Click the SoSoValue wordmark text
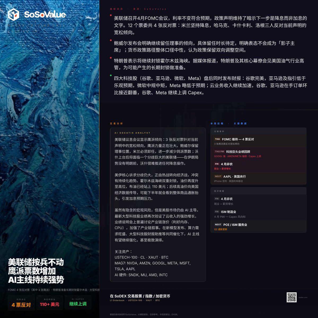This screenshot has width=318, height=318. (45, 14)
